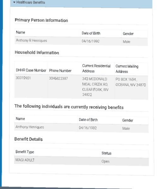Select the 343 McDonald Meal Creek Rd address
This screenshot has width=159, height=189.
point(95,87)
